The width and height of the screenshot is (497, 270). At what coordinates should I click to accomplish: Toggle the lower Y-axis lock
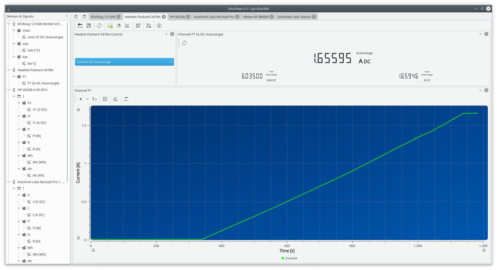coord(78,238)
